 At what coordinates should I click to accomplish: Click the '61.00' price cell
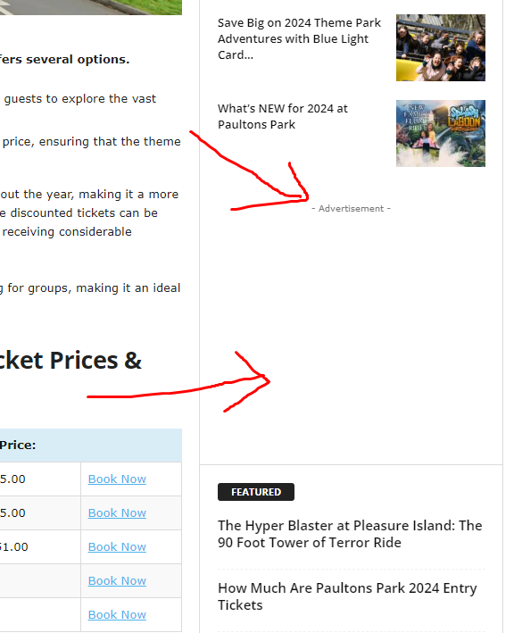point(40,547)
